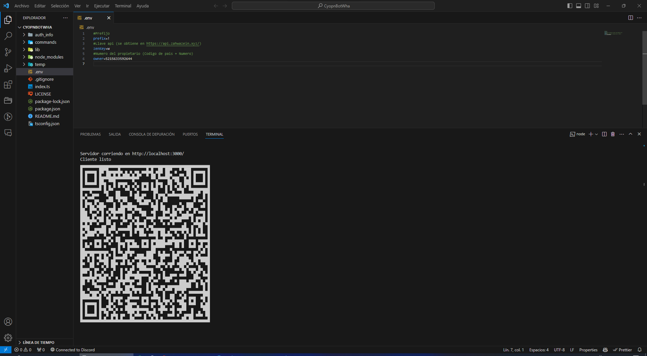
Task: Click the back navigation arrow in title bar
Action: tap(216, 6)
